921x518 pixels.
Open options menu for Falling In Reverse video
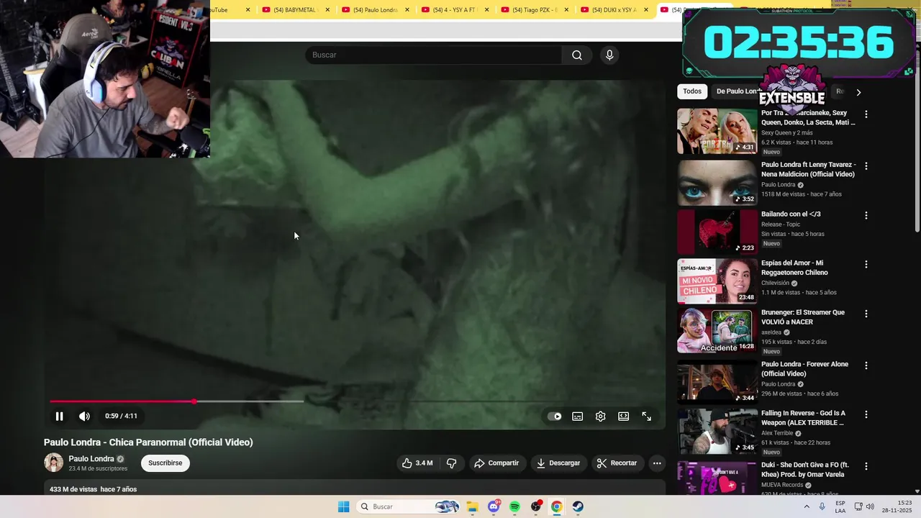(866, 415)
